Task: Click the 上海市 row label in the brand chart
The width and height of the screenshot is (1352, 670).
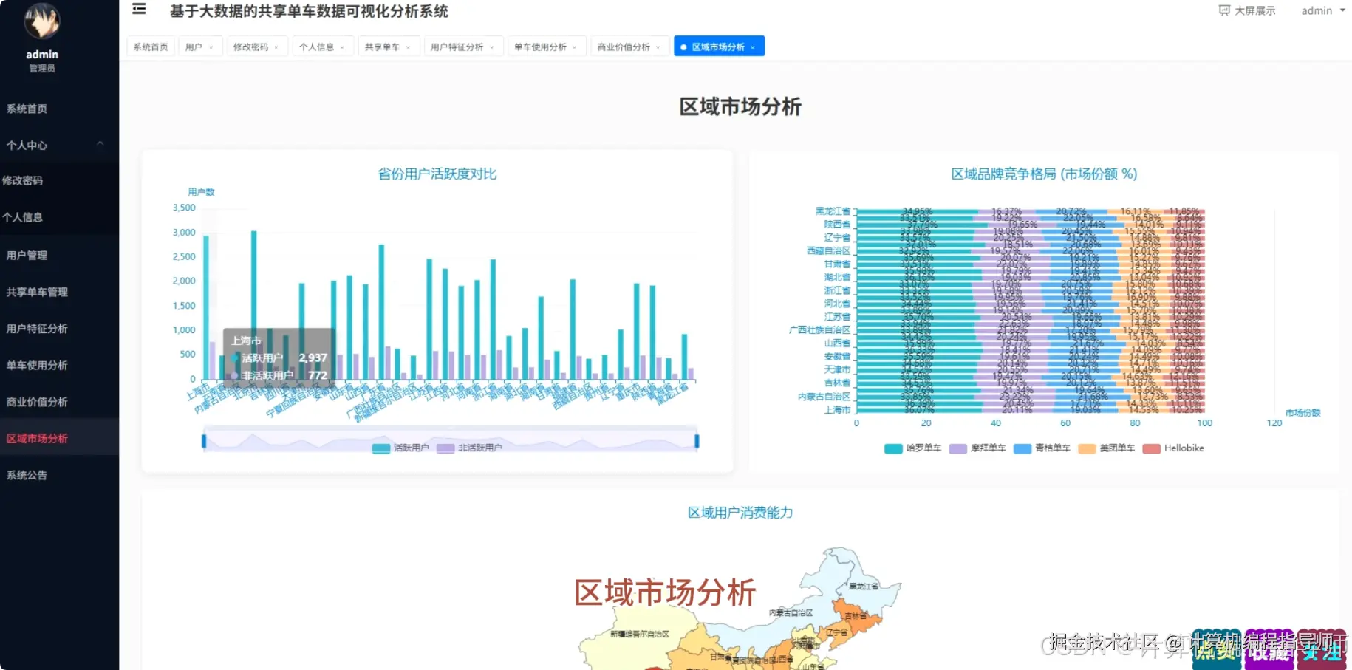Action: pos(837,410)
